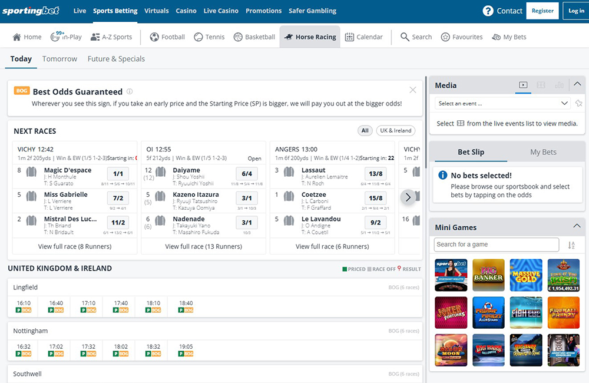Switch Media panel to statistics chart icon
This screenshot has height=383, width=589.
click(559, 85)
